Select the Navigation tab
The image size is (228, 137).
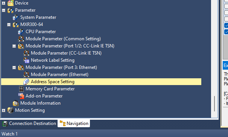click(74, 123)
